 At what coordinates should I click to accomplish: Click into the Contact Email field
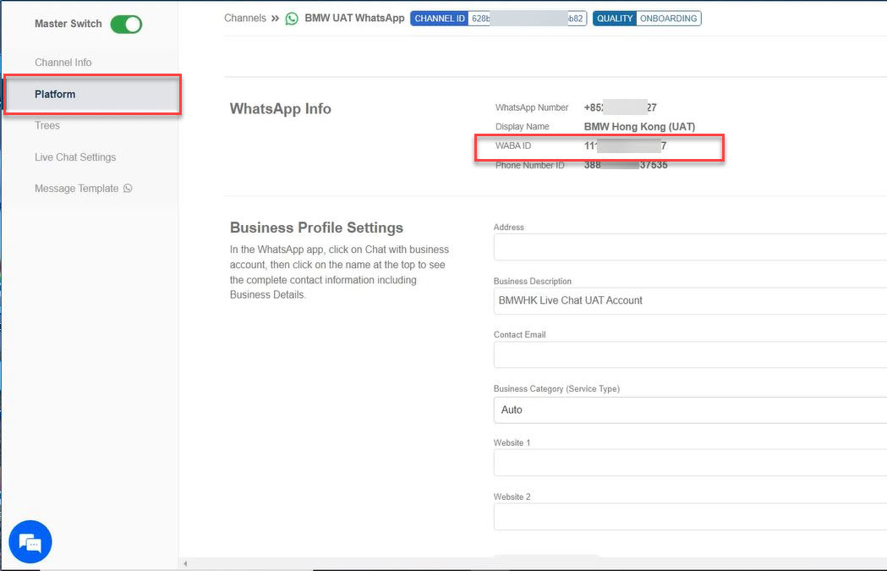(x=690, y=354)
